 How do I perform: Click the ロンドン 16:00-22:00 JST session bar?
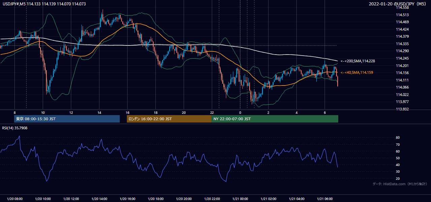click(169, 119)
